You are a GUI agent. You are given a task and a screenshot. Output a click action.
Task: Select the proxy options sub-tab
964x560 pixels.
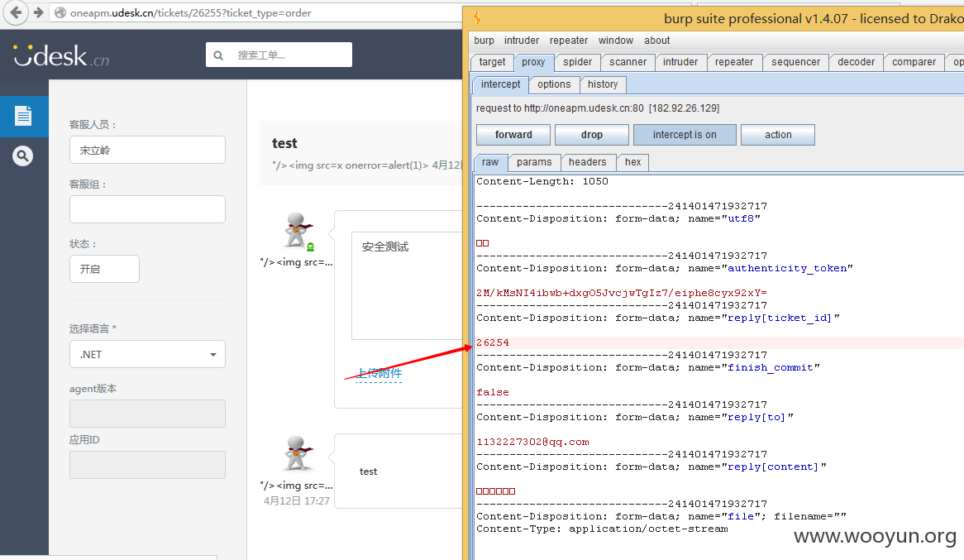[554, 84]
